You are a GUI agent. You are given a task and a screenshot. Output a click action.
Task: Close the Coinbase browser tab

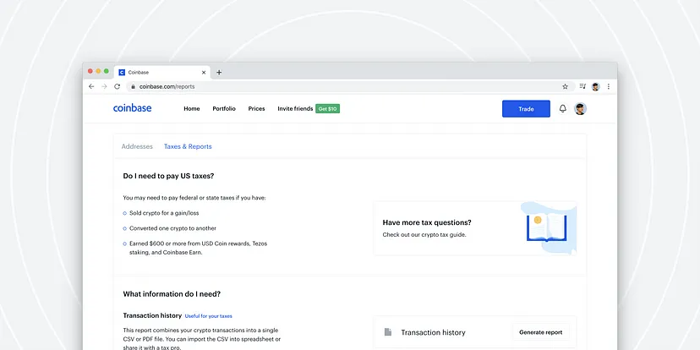pyautogui.click(x=204, y=73)
